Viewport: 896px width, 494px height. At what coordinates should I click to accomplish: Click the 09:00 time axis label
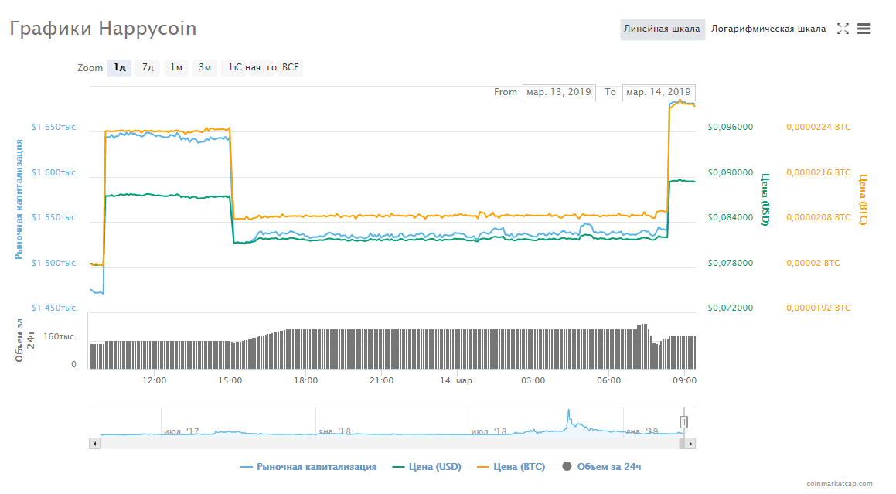pyautogui.click(x=684, y=381)
